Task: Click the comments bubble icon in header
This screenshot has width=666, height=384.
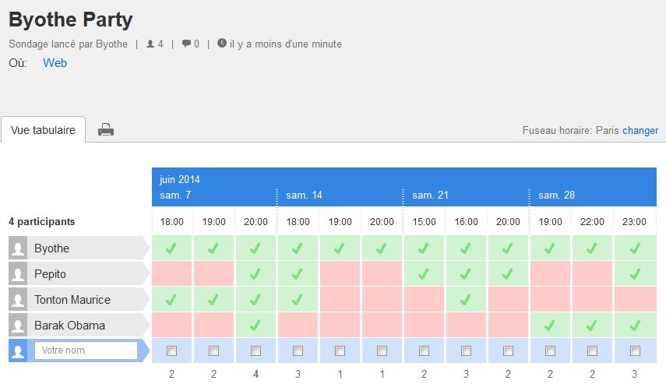Action: coord(186,44)
